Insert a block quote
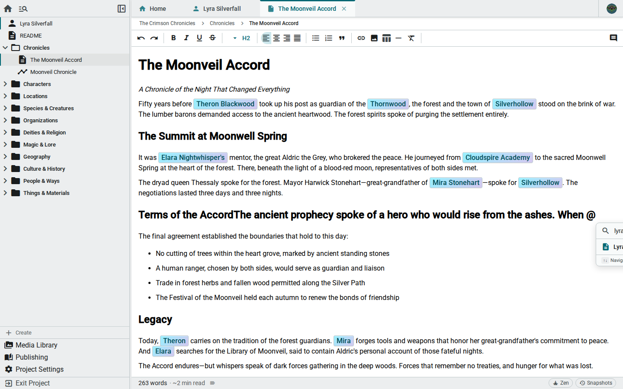The image size is (623, 389). [x=342, y=38]
